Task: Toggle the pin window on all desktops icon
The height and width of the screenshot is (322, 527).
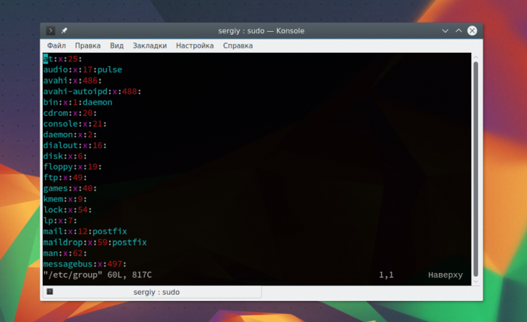Action: pyautogui.click(x=64, y=31)
